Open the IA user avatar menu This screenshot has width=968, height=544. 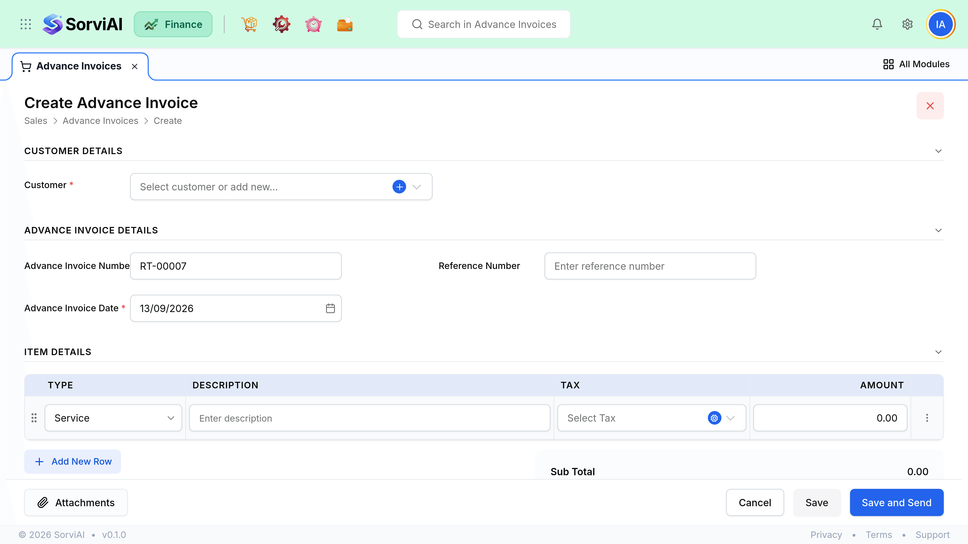pos(941,24)
